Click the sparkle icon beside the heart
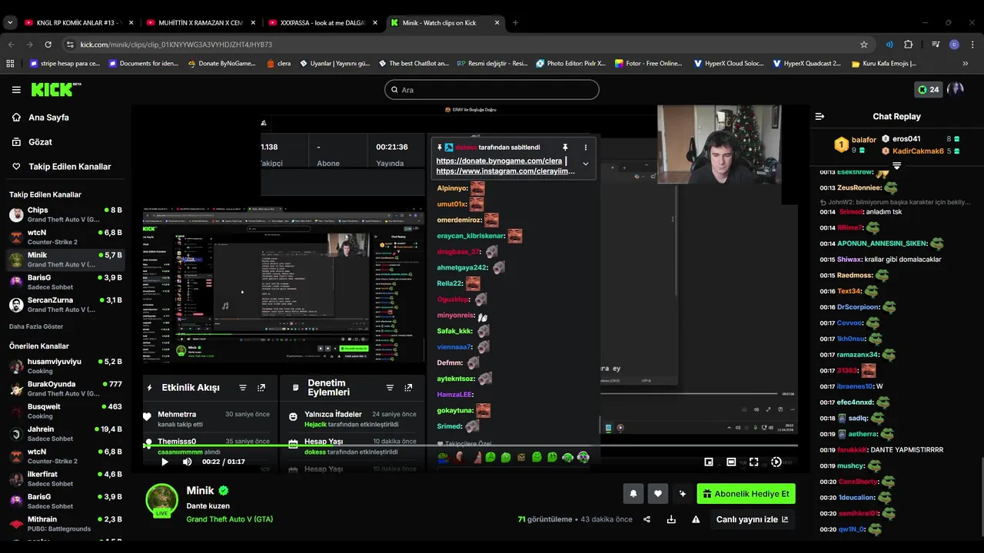Image resolution: width=984 pixels, height=553 pixels. pos(682,494)
